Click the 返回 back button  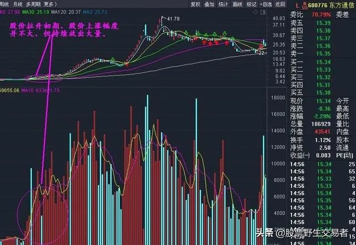click(280, 4)
